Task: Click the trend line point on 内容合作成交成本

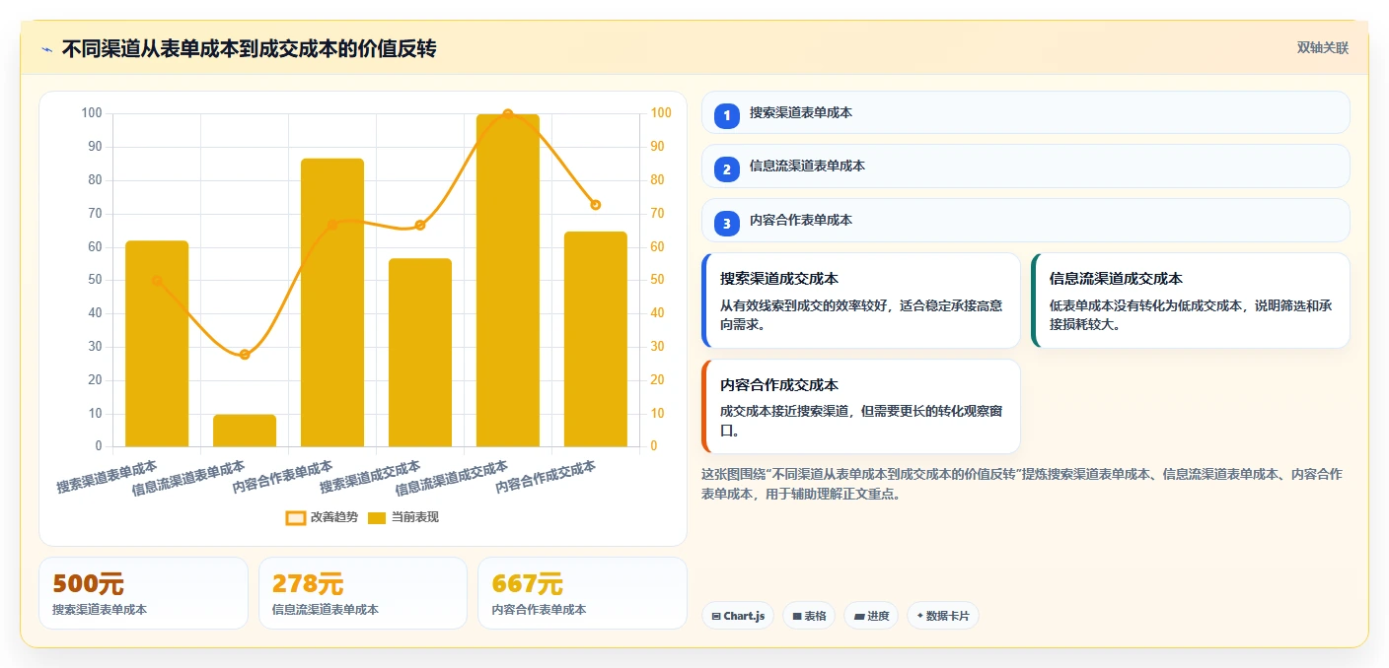Action: click(x=596, y=205)
